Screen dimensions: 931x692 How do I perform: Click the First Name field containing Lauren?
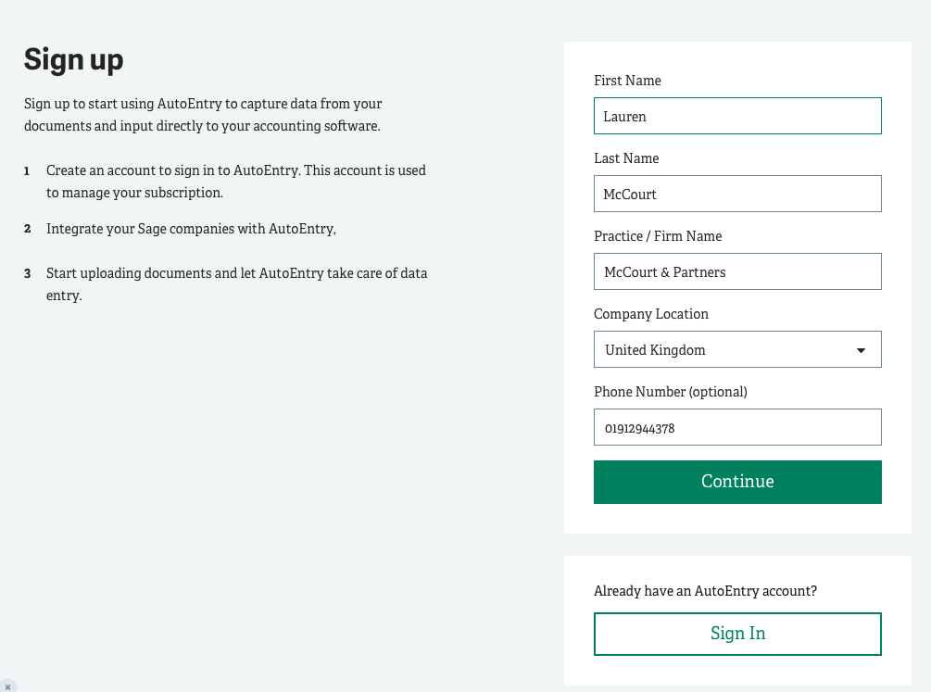click(x=736, y=117)
